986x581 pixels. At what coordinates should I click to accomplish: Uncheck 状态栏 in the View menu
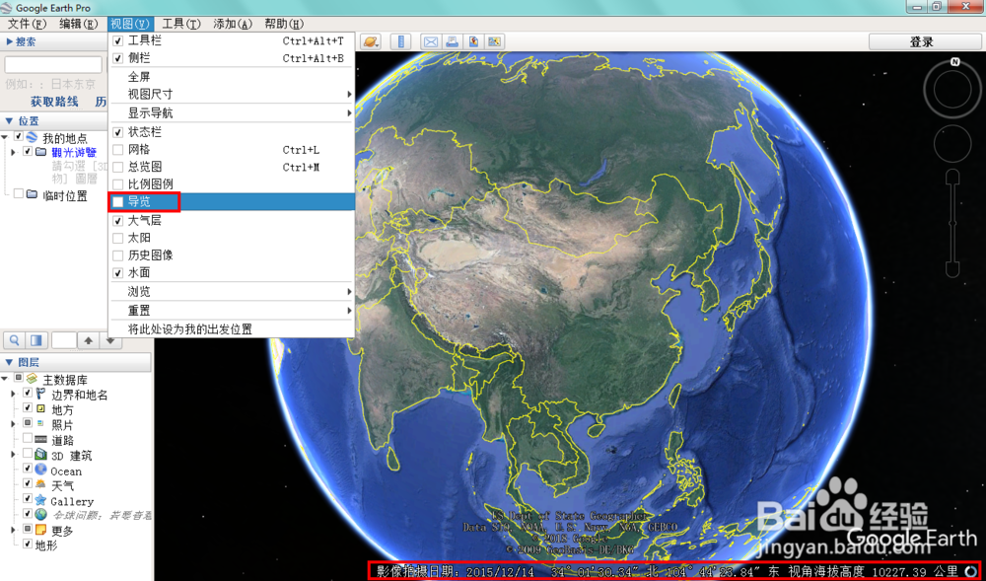pos(232,133)
